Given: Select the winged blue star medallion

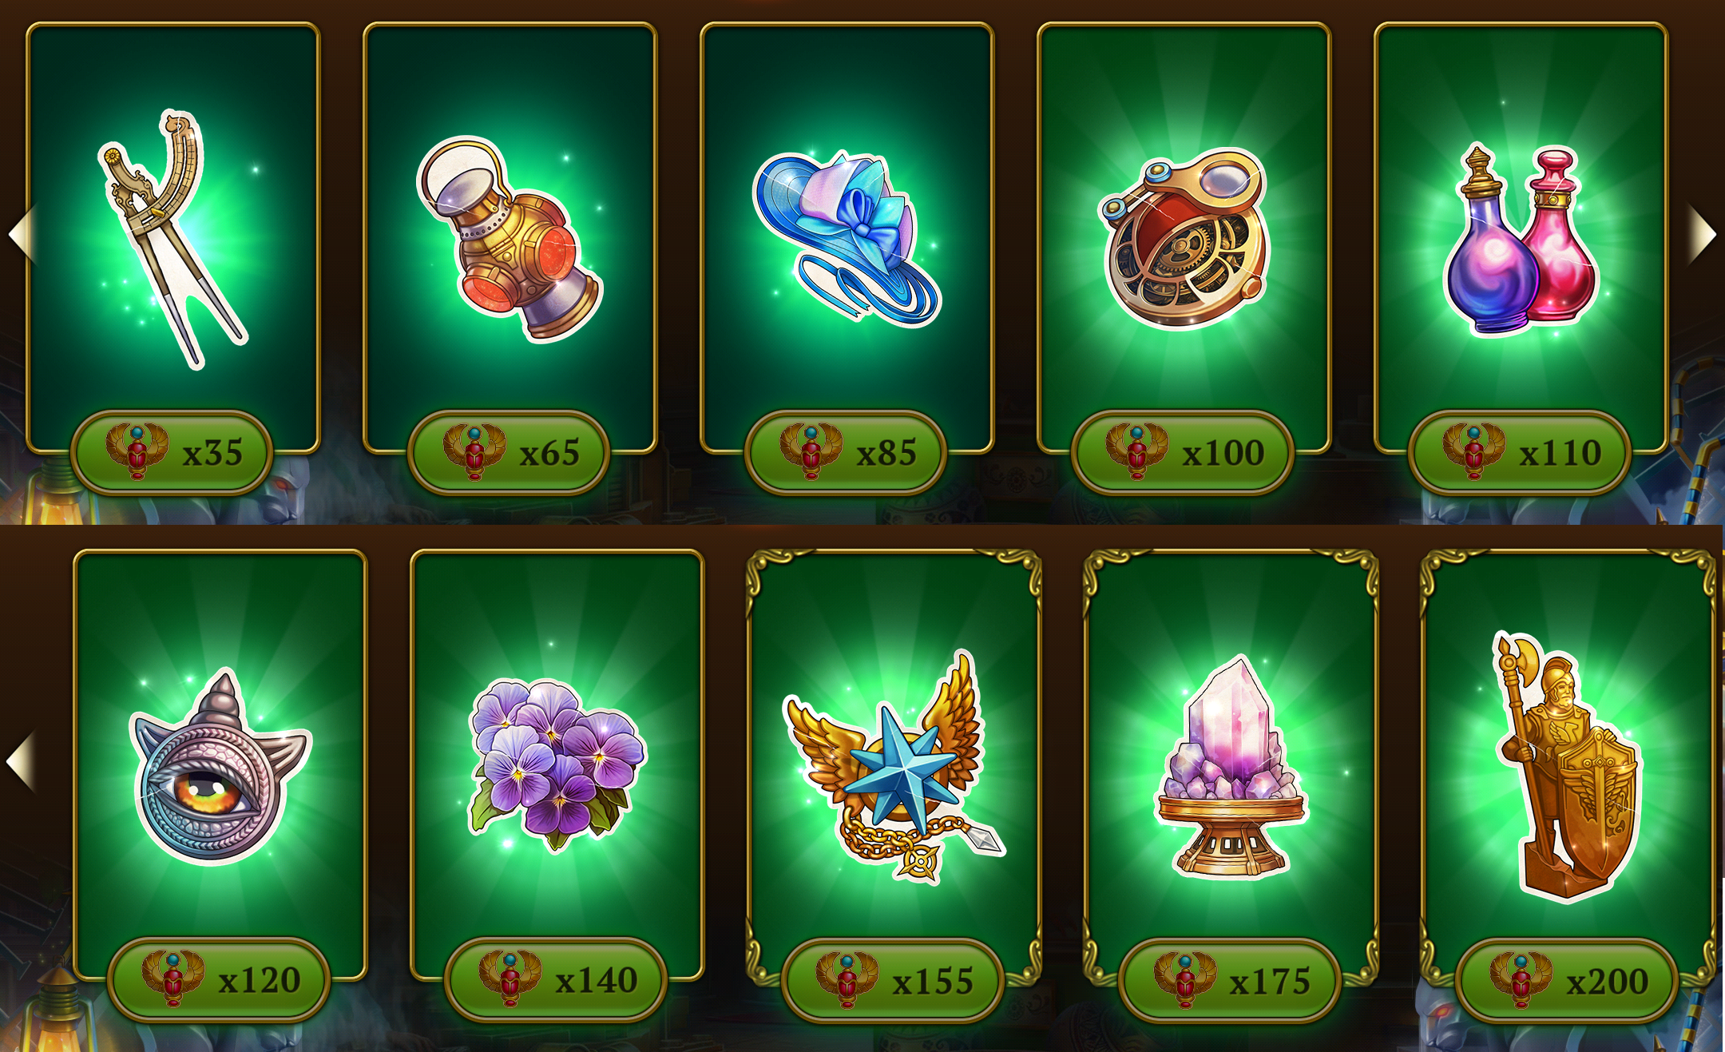Looking at the screenshot, I should (x=894, y=767).
